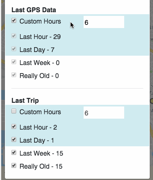The image size is (153, 180).
Task: Enable Custom Hours under Last Trip
Action: pos(14,111)
